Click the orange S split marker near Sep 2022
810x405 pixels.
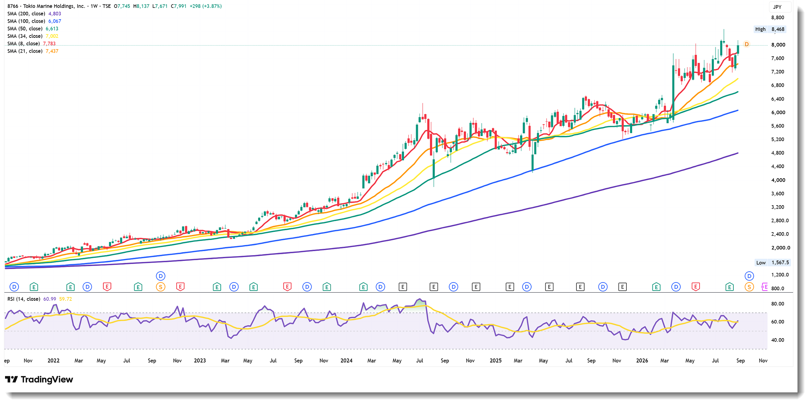point(161,287)
